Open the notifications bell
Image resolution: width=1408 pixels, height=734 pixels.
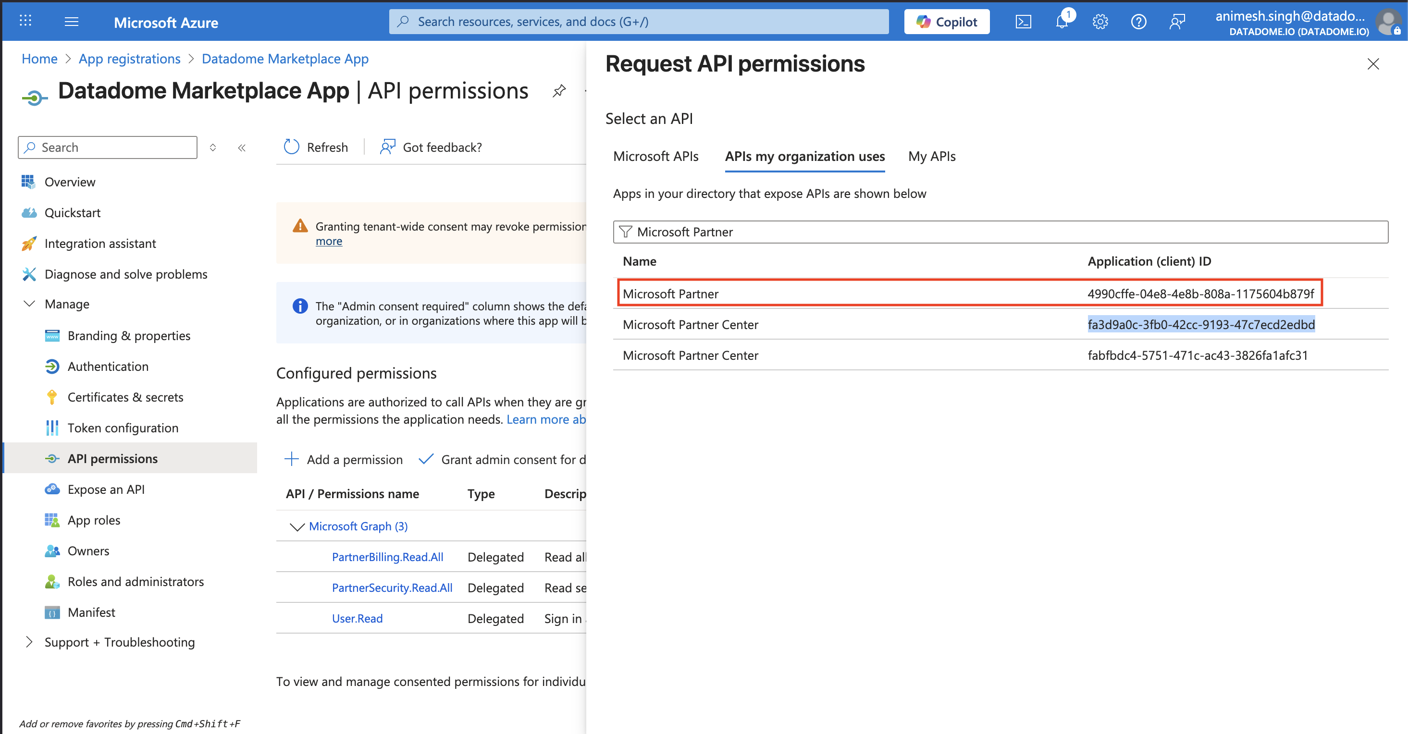(1062, 22)
